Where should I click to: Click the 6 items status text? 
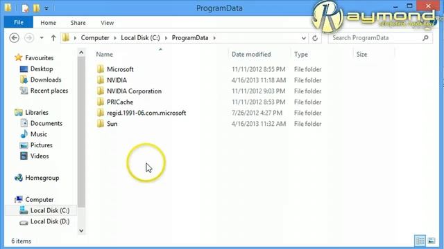(22, 241)
